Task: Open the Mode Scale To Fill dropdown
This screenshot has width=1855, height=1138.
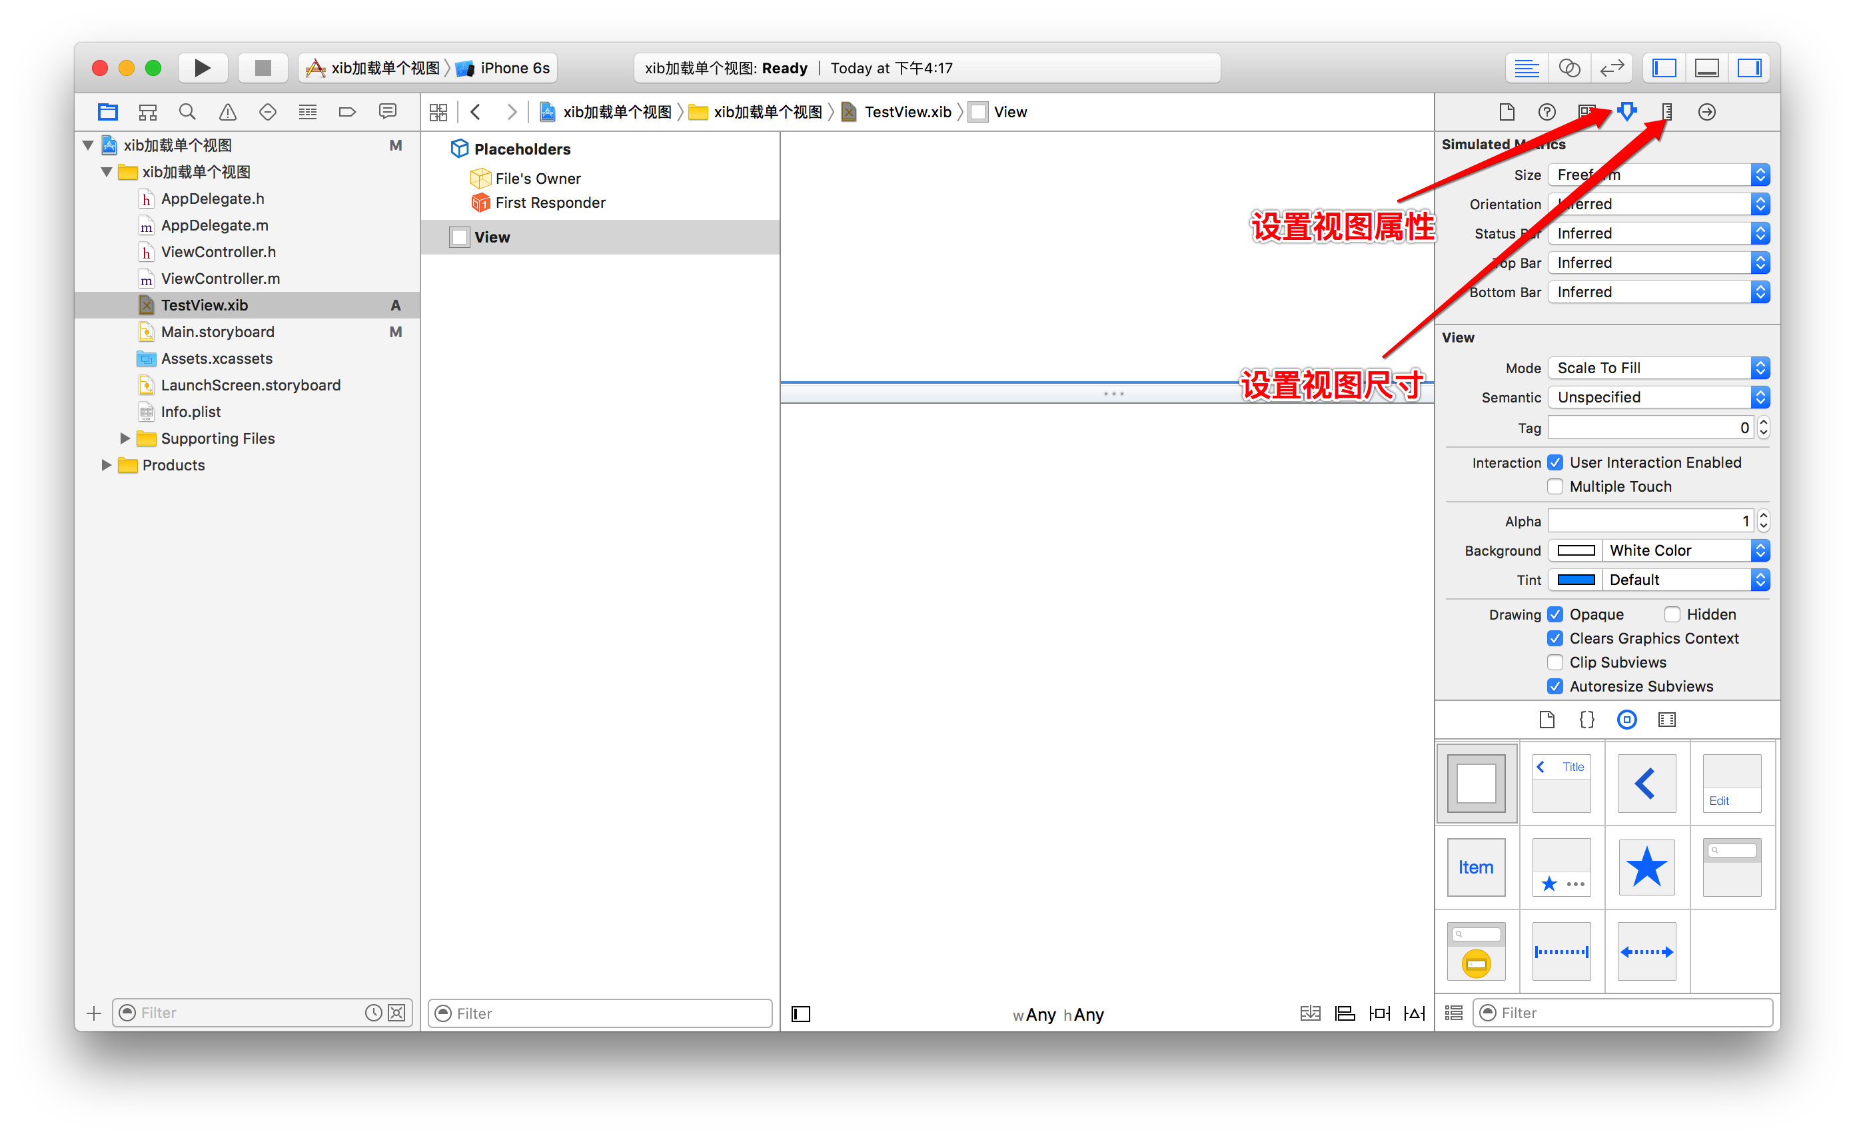Action: (x=1658, y=368)
